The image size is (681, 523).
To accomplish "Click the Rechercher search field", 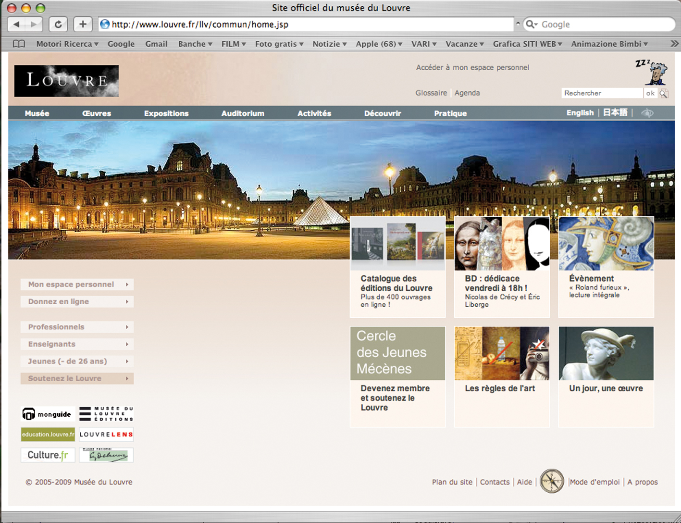I will click(602, 93).
